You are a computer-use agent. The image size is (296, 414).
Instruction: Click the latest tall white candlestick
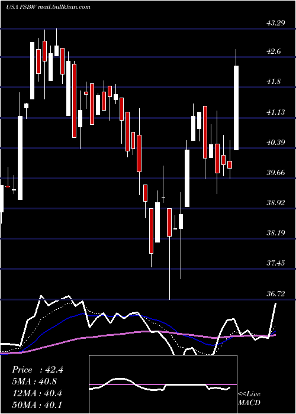click(x=236, y=108)
